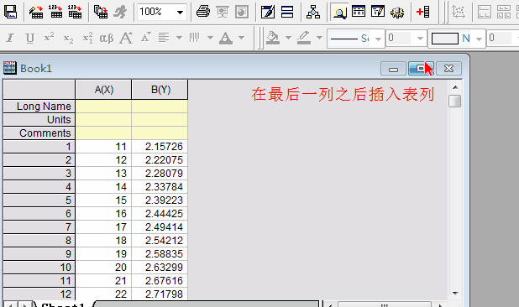Screen dimensions: 519x307
Task: Click the greyed scatter axes rescale icon
Action: tap(458, 12)
